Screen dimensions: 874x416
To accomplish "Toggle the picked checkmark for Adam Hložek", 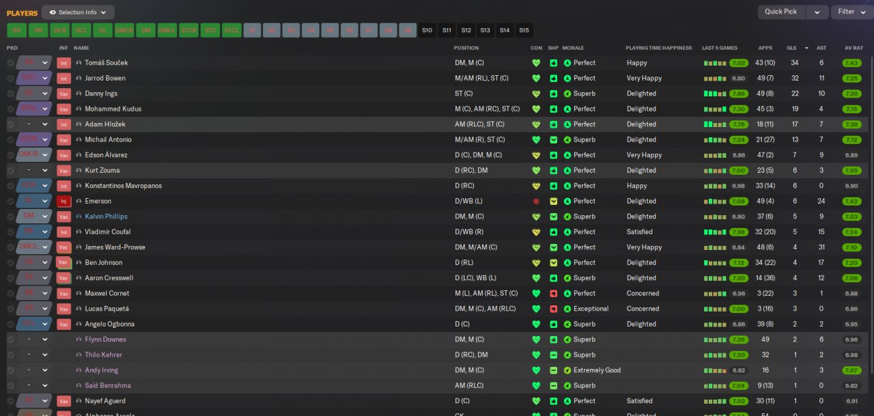I will click(x=10, y=124).
